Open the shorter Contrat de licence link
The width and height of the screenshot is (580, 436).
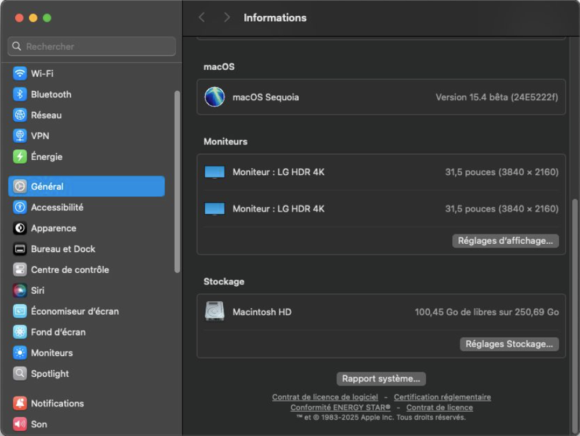(x=440, y=407)
